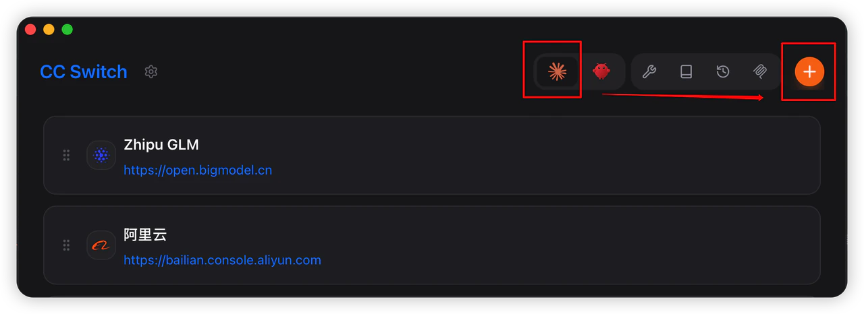Screen dimensions: 864x314
Task: Switch to the Claude starburst app tab
Action: [x=556, y=71]
